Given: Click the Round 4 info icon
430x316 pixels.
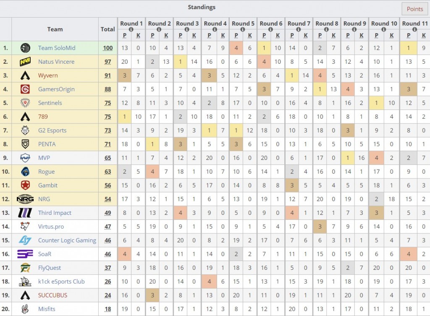Looking at the screenshot, I should [215, 29].
